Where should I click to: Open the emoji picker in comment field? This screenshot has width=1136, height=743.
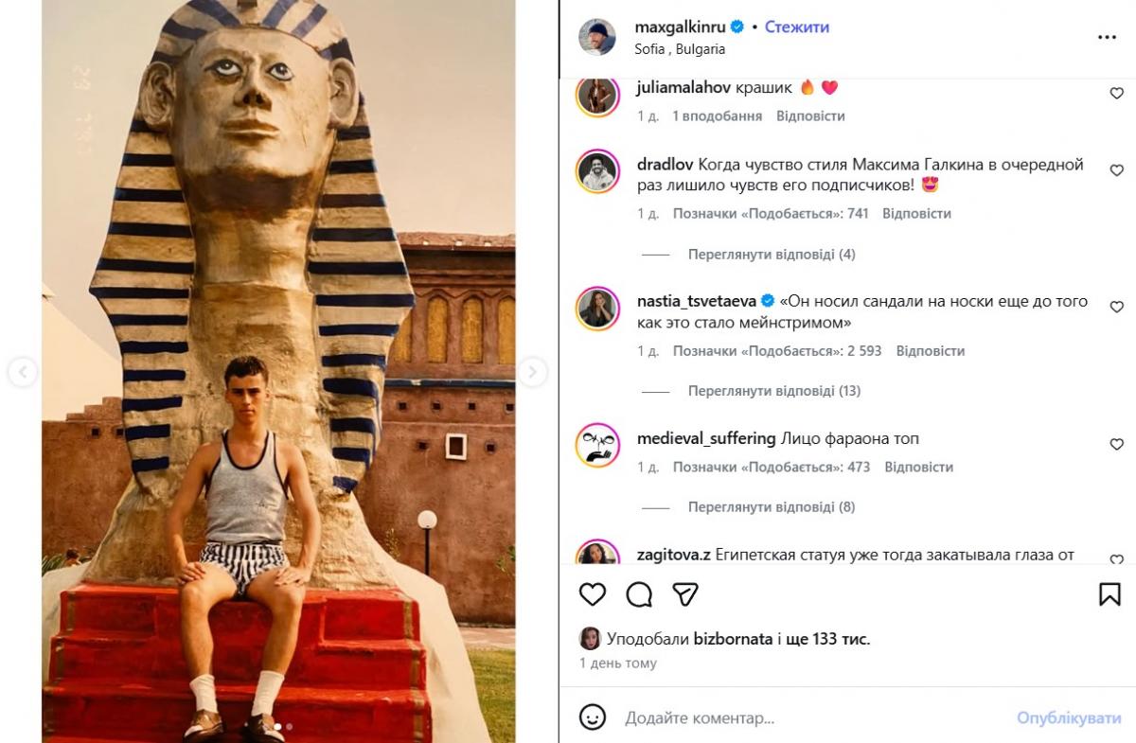(593, 717)
